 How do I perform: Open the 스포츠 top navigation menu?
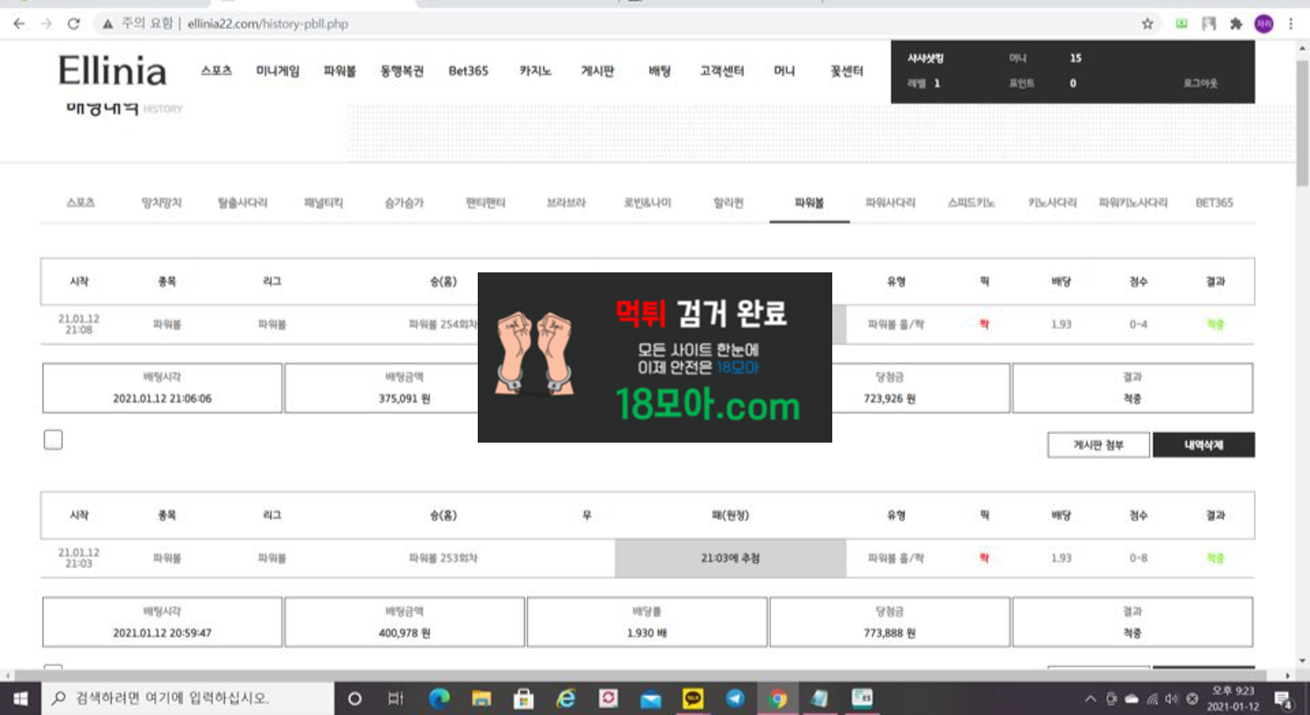(x=216, y=71)
